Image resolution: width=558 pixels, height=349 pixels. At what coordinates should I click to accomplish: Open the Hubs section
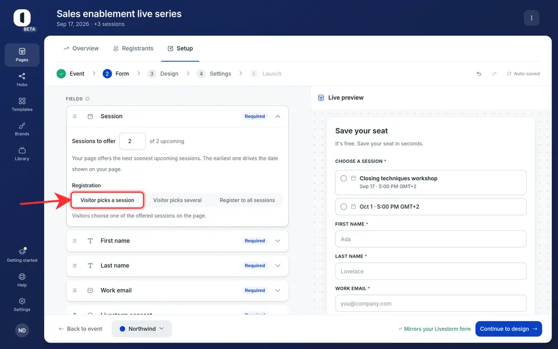[22, 80]
